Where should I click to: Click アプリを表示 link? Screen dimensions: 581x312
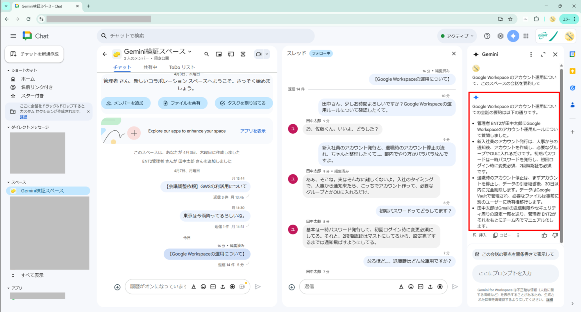click(253, 131)
